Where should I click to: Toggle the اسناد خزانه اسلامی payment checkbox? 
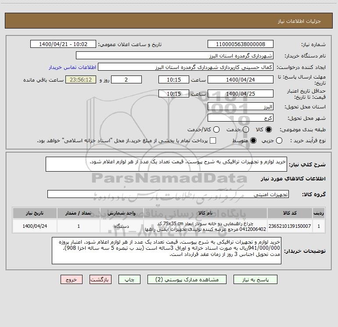[213, 140]
